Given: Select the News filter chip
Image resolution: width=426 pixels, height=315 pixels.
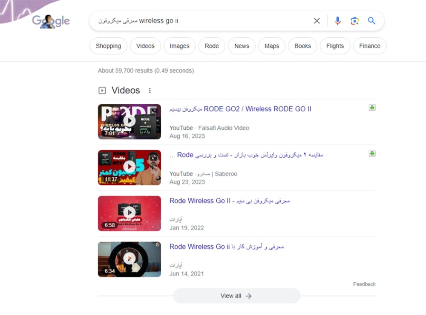Looking at the screenshot, I should (242, 46).
